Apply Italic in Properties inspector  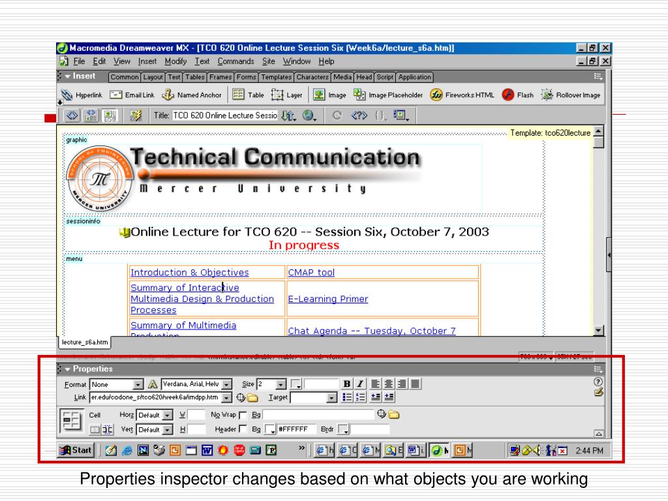coord(360,384)
